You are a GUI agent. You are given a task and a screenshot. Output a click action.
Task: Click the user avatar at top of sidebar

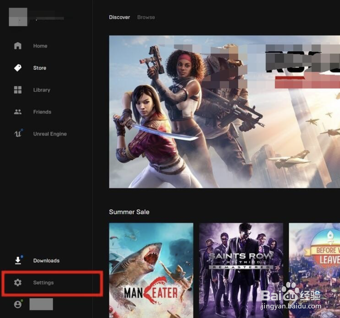pos(18,17)
